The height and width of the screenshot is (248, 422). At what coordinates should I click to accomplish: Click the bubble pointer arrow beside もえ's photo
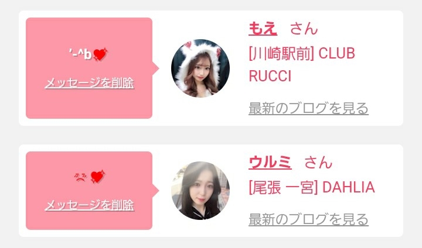156,68
